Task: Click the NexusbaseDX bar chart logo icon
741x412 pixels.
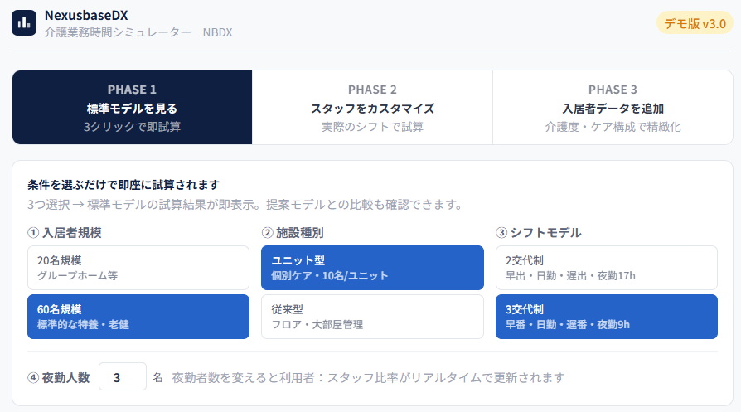Action: click(24, 23)
